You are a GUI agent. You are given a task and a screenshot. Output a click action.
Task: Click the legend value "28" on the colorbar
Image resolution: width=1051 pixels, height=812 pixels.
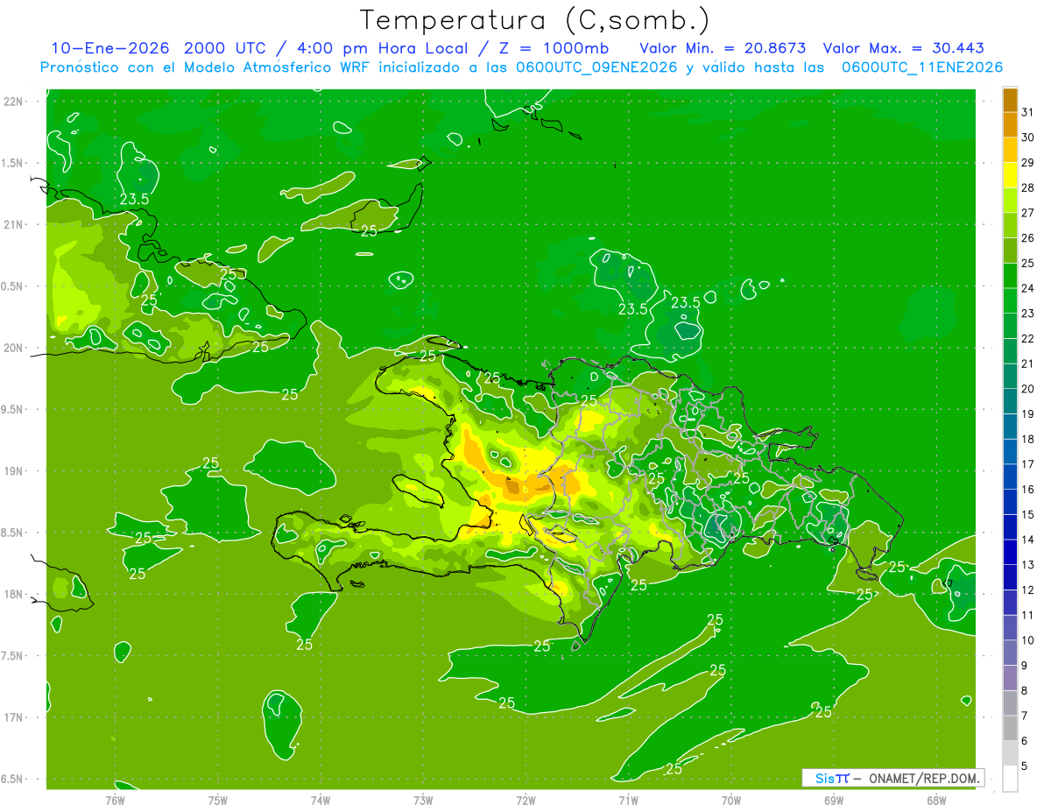click(x=1029, y=187)
